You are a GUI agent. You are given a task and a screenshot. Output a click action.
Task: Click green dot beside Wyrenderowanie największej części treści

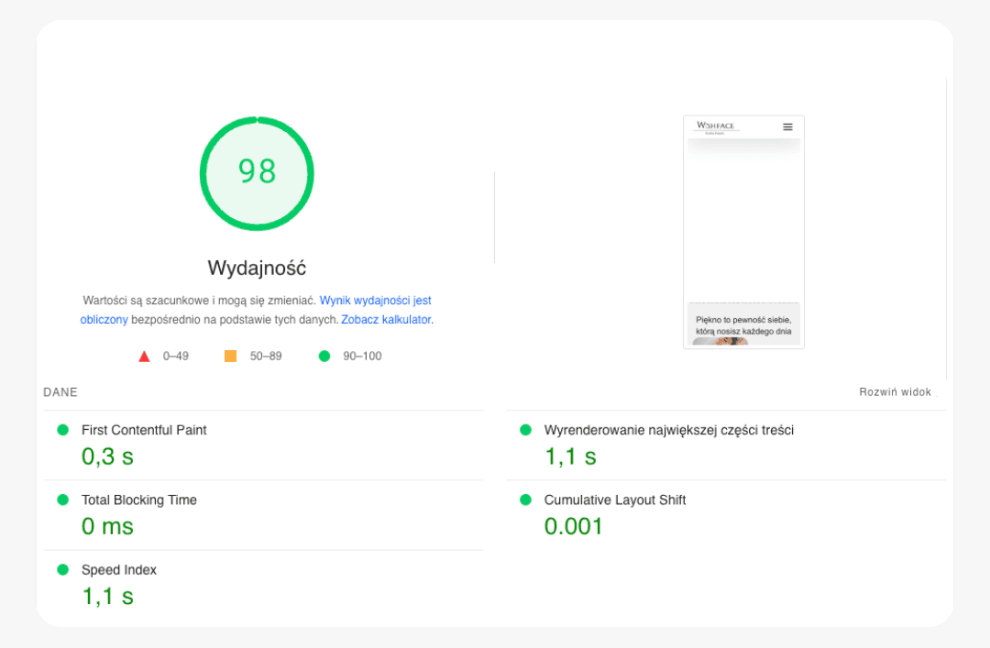tap(525, 430)
